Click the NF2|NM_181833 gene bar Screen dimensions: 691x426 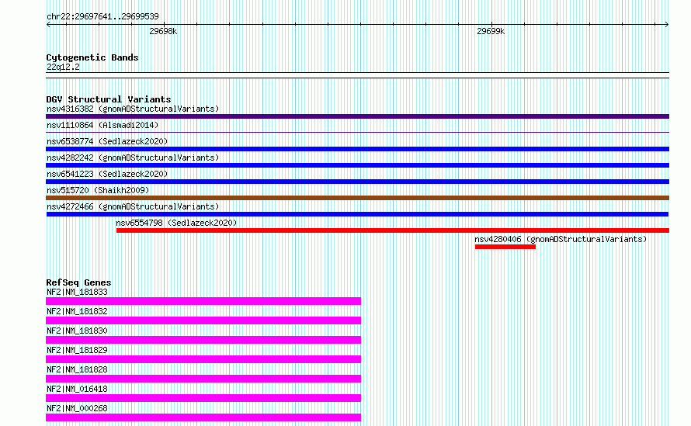click(x=203, y=301)
